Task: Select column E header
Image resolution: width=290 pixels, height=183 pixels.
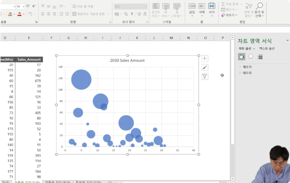Action: click(x=29, y=38)
